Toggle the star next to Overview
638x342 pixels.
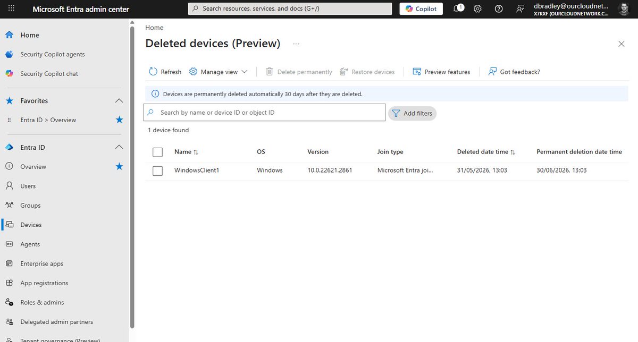tap(119, 167)
